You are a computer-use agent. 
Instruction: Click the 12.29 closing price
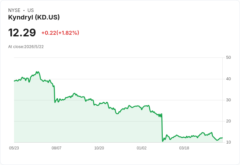click(x=22, y=32)
